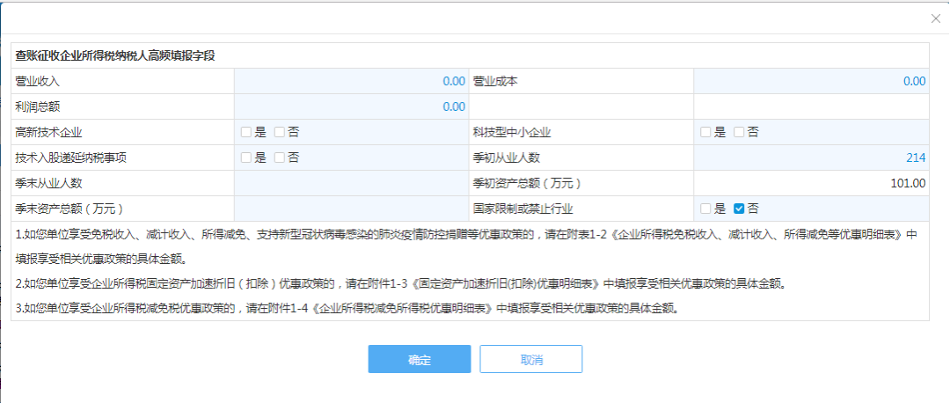950x403 pixels.
Task: Uncheck 否 for 国家限制或禁止行业
Action: click(739, 209)
